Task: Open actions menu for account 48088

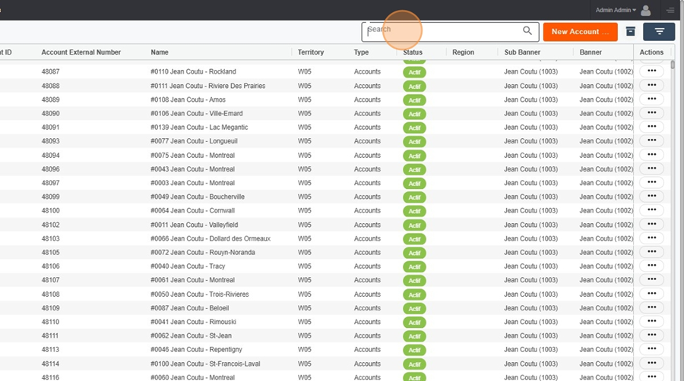Action: (x=652, y=85)
